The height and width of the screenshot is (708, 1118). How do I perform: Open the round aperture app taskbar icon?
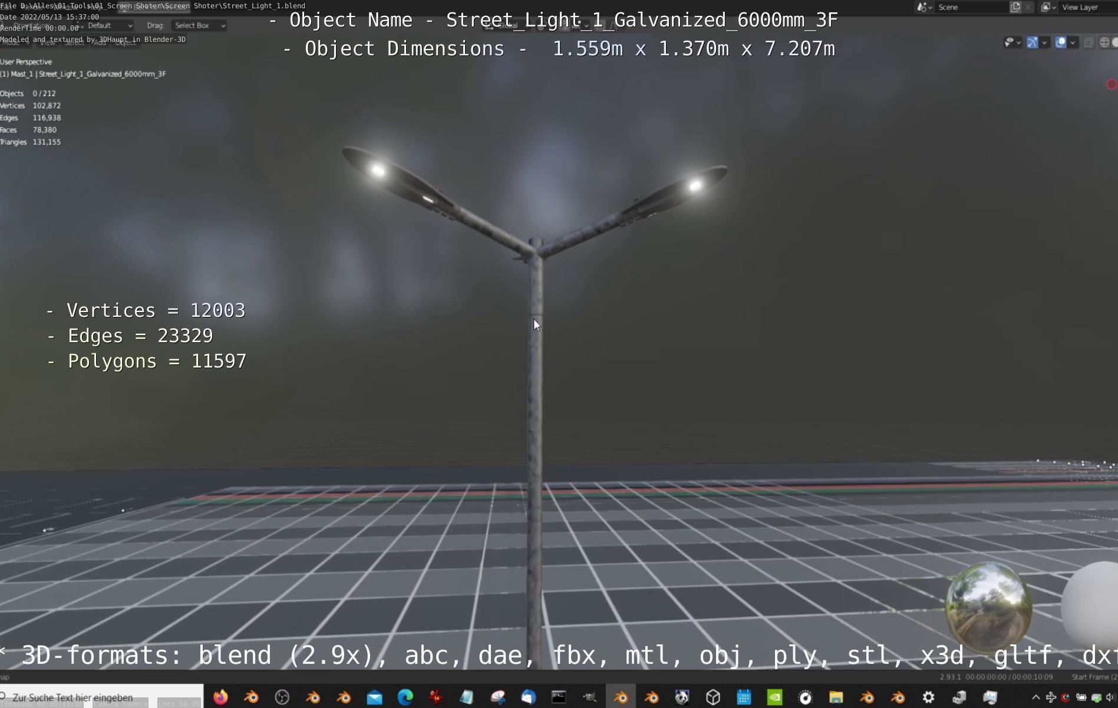(282, 697)
